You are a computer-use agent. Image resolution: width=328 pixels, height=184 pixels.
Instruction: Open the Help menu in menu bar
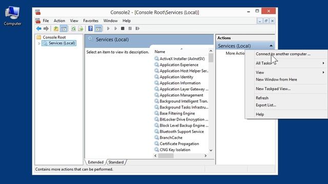click(x=127, y=20)
